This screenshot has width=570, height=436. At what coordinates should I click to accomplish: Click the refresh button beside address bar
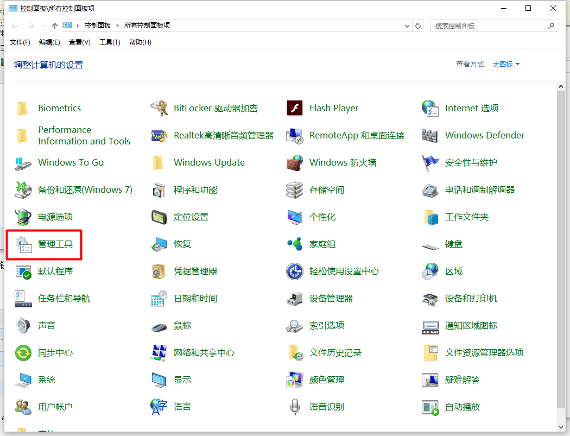pos(417,25)
